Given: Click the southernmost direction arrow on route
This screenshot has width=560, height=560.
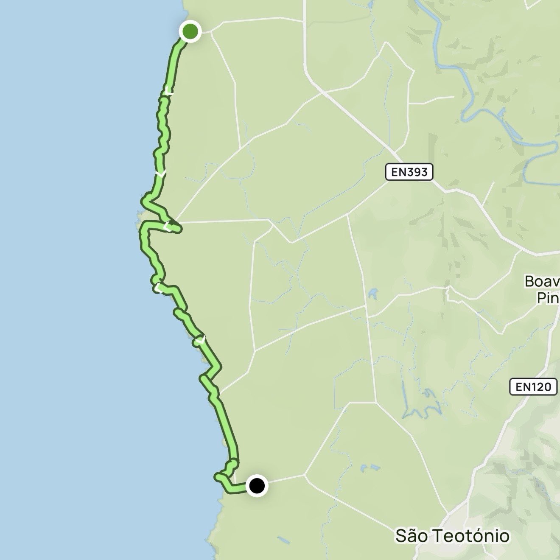Looking at the screenshot, I should coord(200,340).
